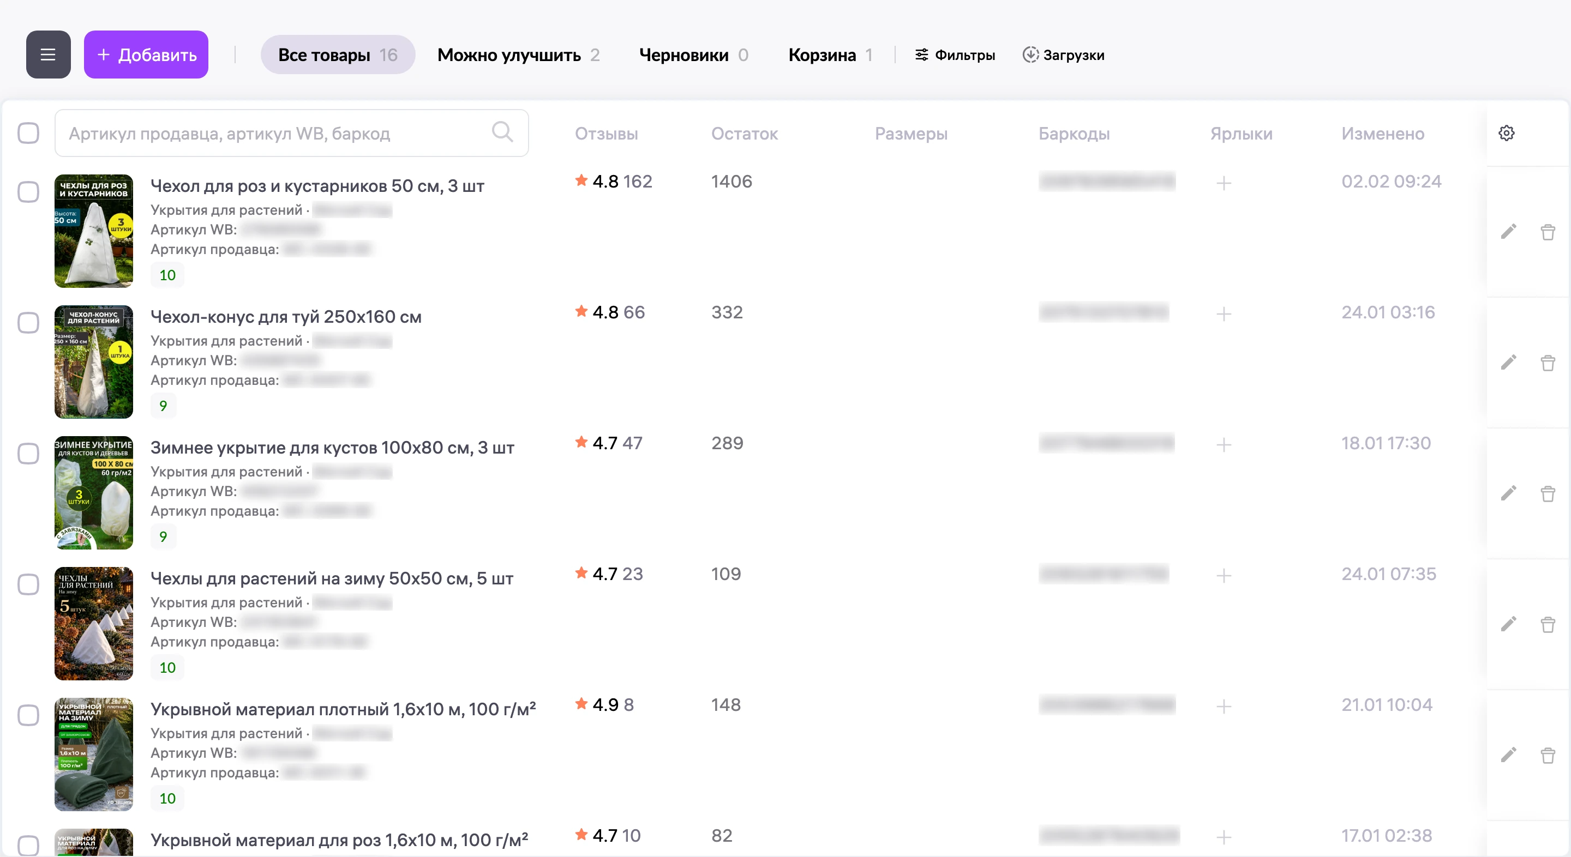The width and height of the screenshot is (1571, 857).
Task: Open product title Зимнее укрытие для кустов 100x80
Action: (332, 448)
